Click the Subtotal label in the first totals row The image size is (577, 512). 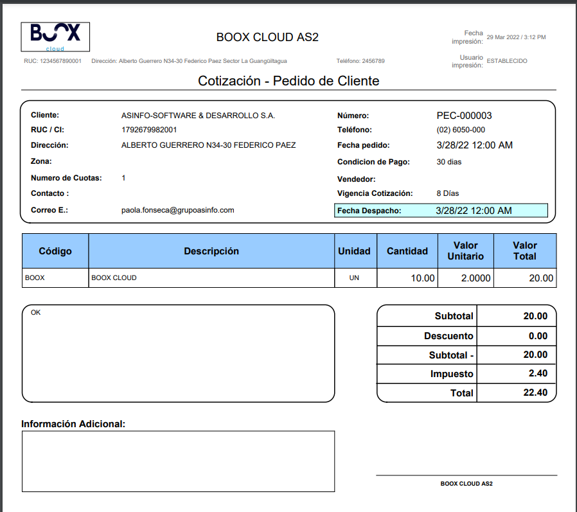coord(454,316)
